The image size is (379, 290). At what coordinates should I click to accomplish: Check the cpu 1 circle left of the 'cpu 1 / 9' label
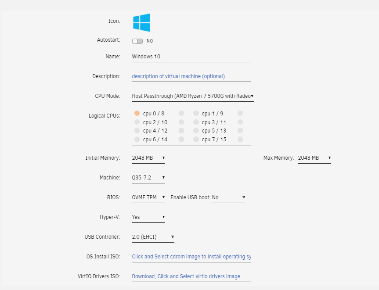(196, 113)
